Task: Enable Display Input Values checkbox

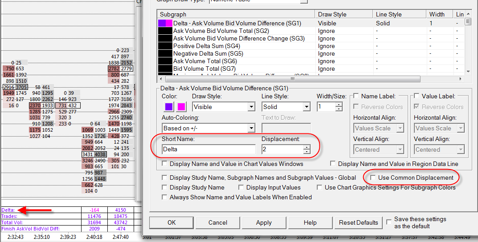Action: 241,188
